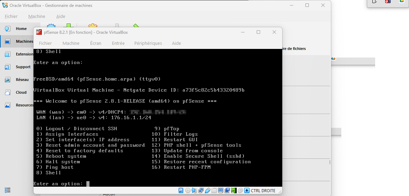
Task: Select Home in the VirtualBox sidebar
Action: point(21,29)
